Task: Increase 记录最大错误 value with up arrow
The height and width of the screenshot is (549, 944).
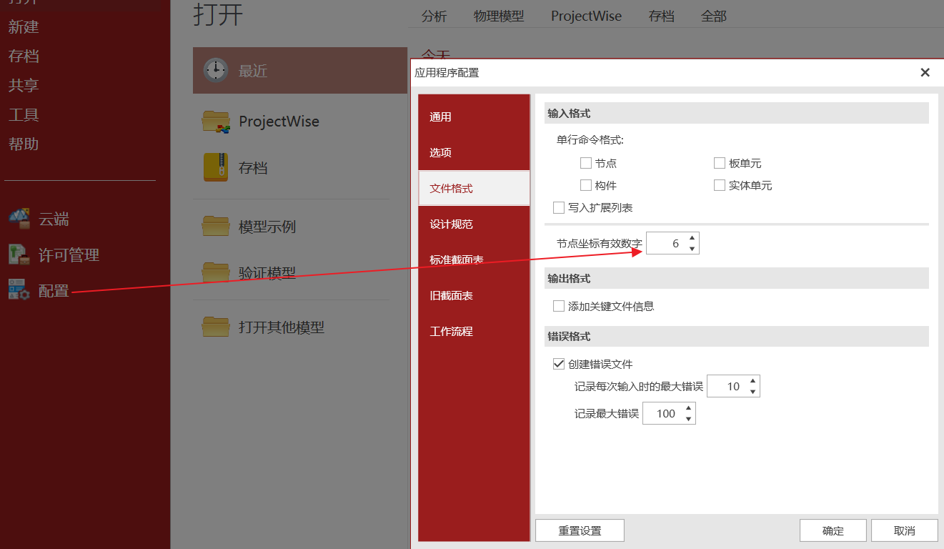Action: pos(688,409)
